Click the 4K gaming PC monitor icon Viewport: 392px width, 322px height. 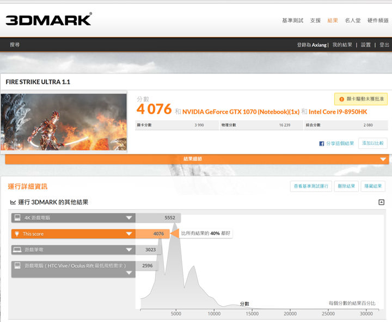17,218
